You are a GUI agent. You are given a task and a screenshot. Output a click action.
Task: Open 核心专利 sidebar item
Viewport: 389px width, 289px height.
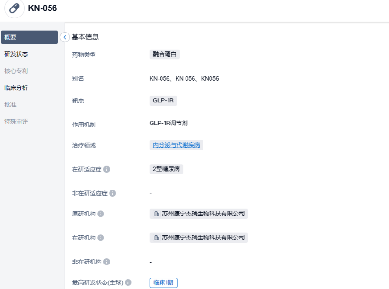click(16, 71)
